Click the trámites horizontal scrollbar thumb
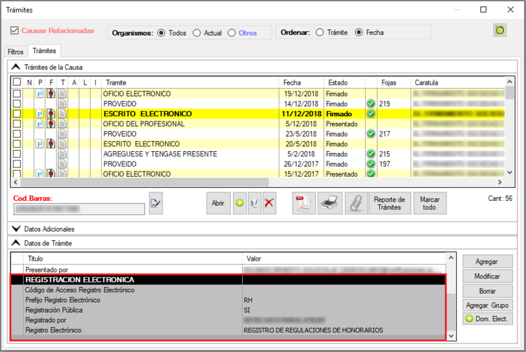The image size is (526, 352). pos(144,182)
